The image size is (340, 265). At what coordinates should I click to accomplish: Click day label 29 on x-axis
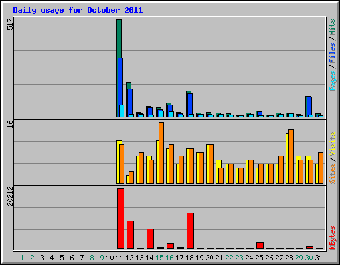coord(299,258)
